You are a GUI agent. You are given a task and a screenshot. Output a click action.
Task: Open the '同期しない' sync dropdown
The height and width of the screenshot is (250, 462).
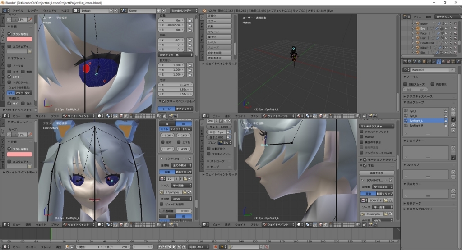pyautogui.click(x=199, y=247)
